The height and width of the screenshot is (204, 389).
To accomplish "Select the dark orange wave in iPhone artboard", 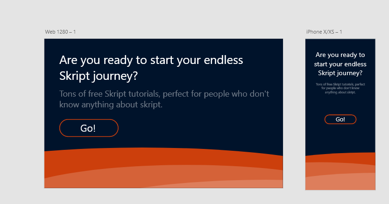I will [x=340, y=158].
